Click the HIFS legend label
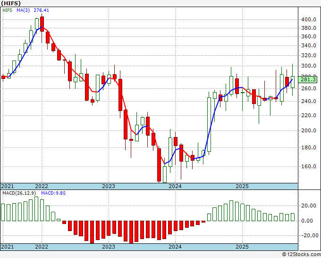This screenshot has height=258, width=321. 8,10
